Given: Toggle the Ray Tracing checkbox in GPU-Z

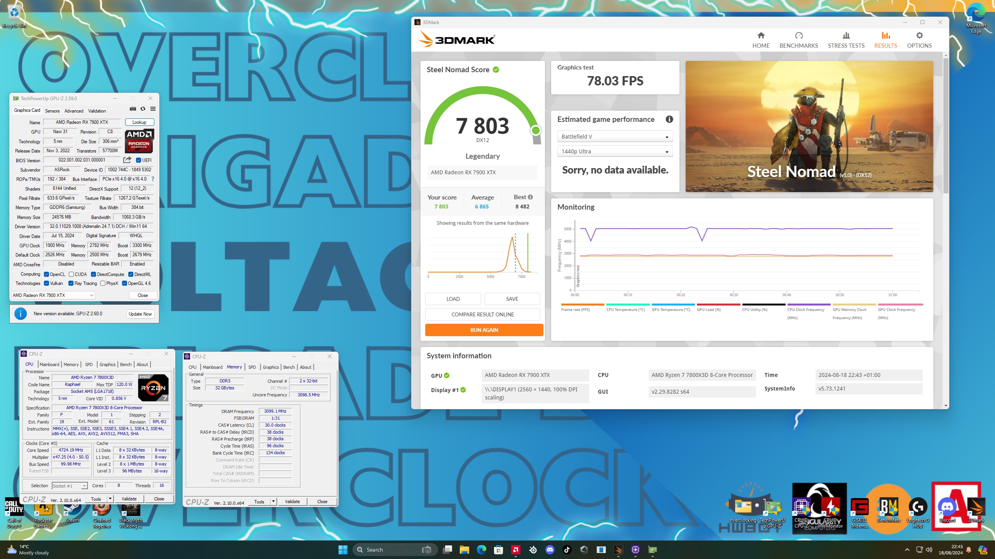Looking at the screenshot, I should tap(71, 283).
